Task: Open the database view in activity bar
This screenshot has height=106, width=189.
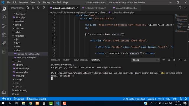Action: pos(4,52)
